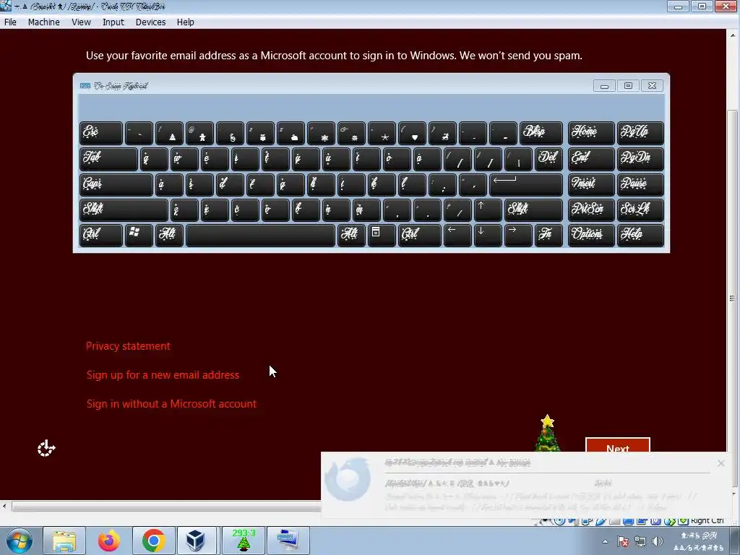Viewport: 740px width, 555px height.
Task: Click the PrtScn key
Action: (x=591, y=210)
